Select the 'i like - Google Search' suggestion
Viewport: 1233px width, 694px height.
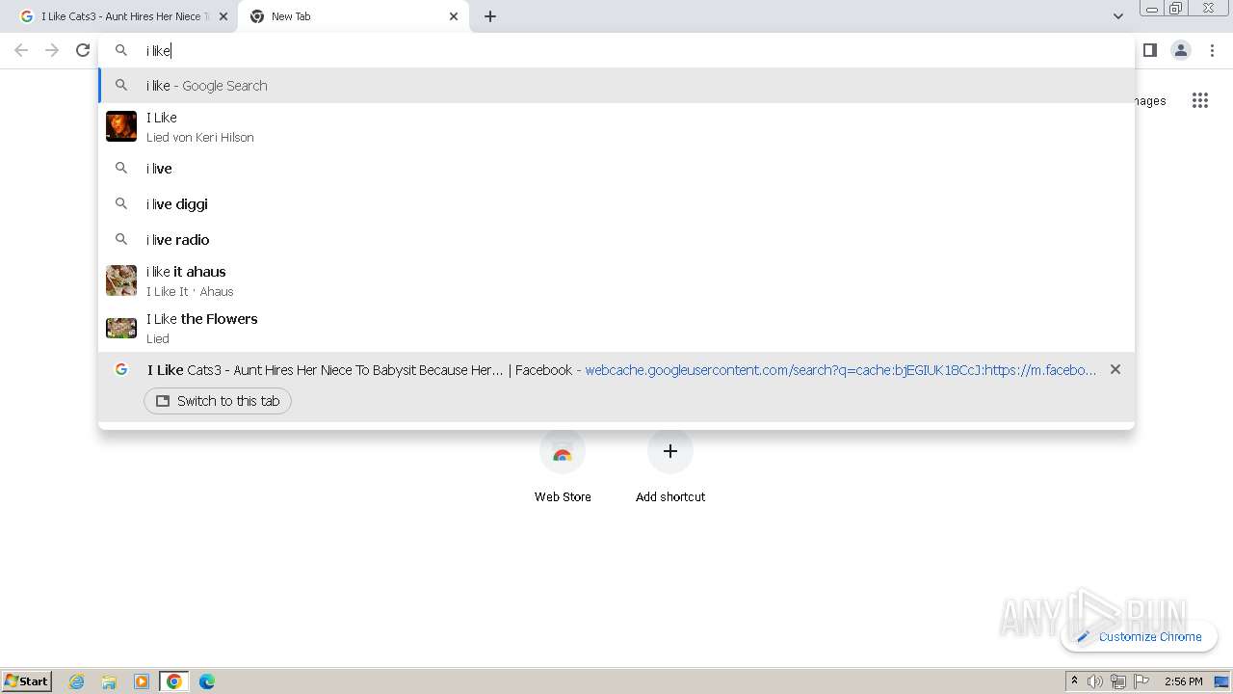(616, 86)
